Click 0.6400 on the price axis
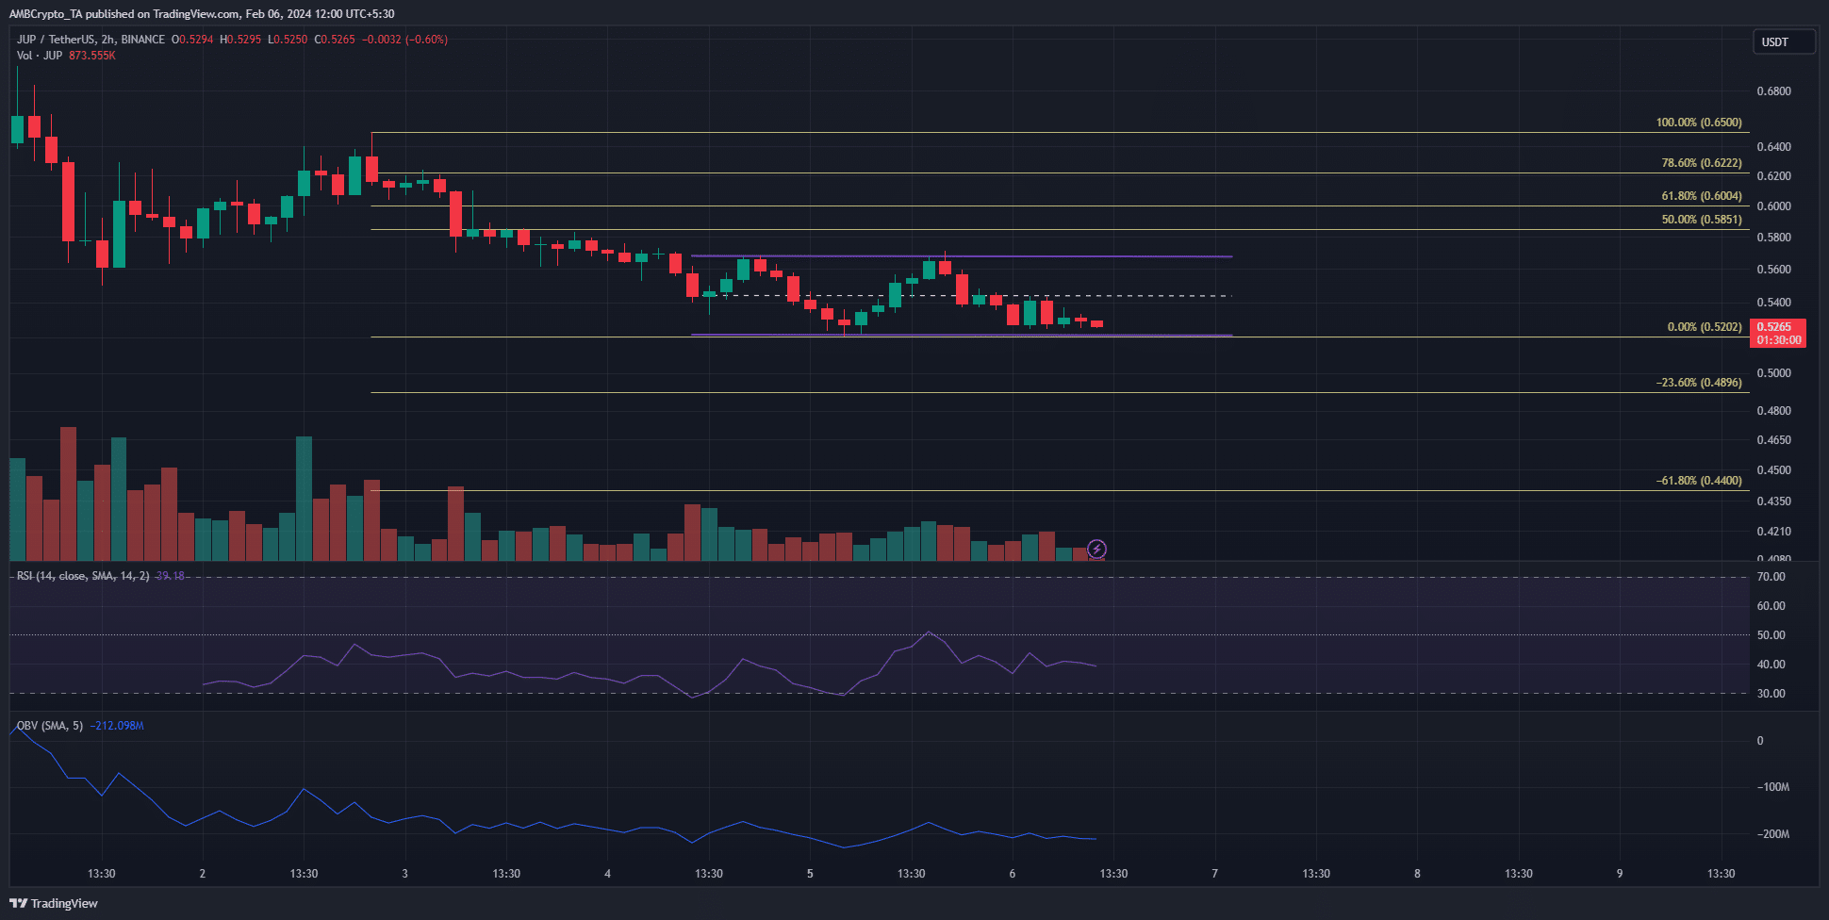This screenshot has width=1829, height=920. tap(1774, 147)
